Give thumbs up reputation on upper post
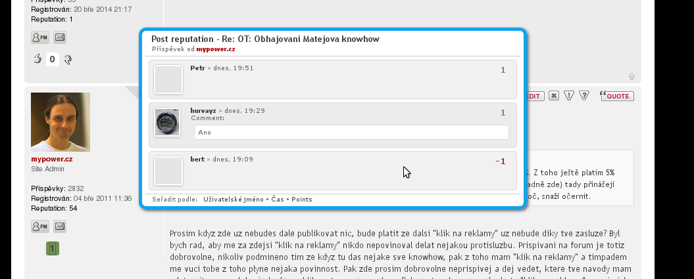 [37, 58]
